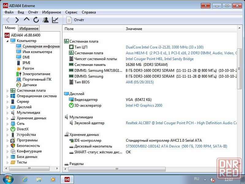The height and width of the screenshot is (184, 245).
Task: Click the up-level caret toolbar icon
Action: 27,19
